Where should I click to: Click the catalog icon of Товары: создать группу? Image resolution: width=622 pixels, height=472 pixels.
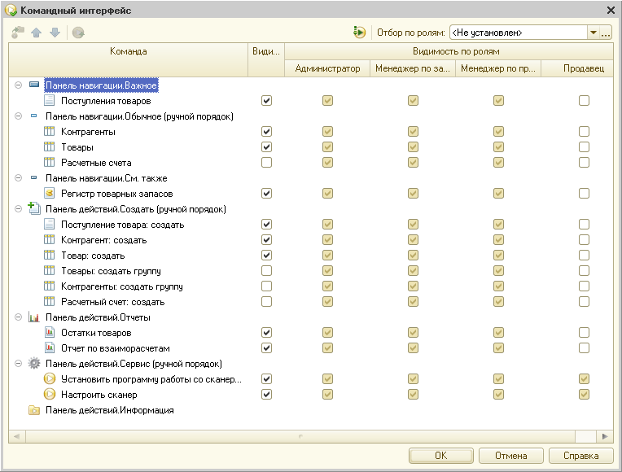[x=49, y=270]
